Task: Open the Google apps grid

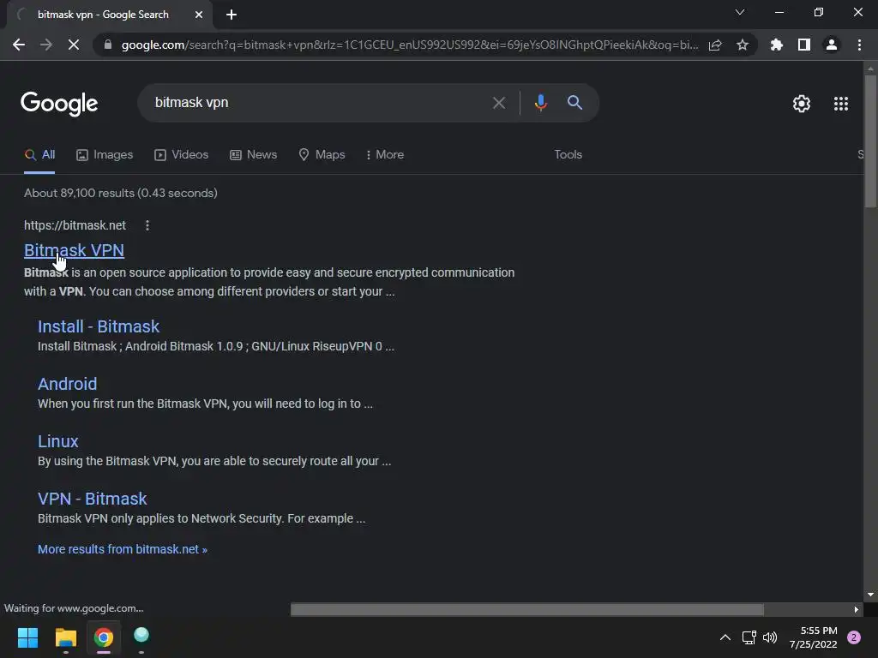Action: click(841, 104)
